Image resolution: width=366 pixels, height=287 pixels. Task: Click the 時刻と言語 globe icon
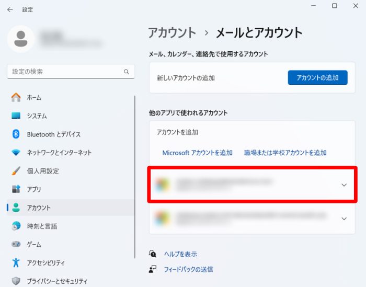16,226
